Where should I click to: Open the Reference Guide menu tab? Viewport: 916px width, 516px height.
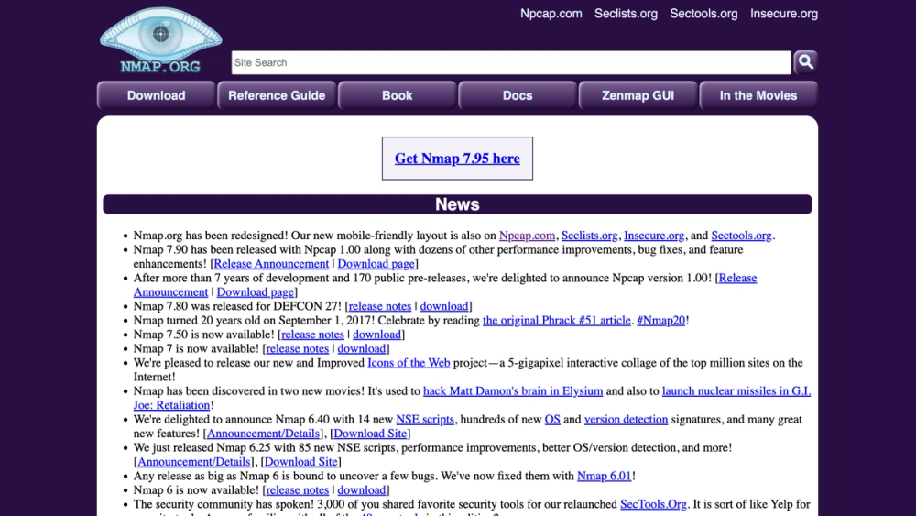277,95
